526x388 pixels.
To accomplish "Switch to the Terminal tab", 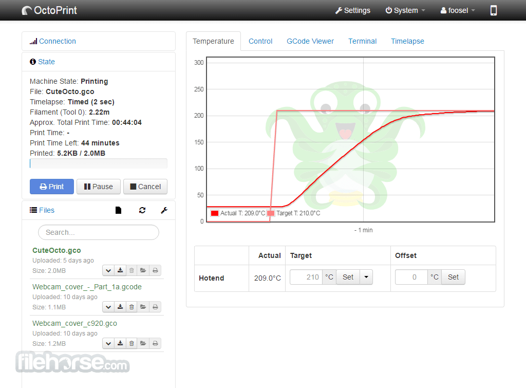I will pyautogui.click(x=362, y=41).
